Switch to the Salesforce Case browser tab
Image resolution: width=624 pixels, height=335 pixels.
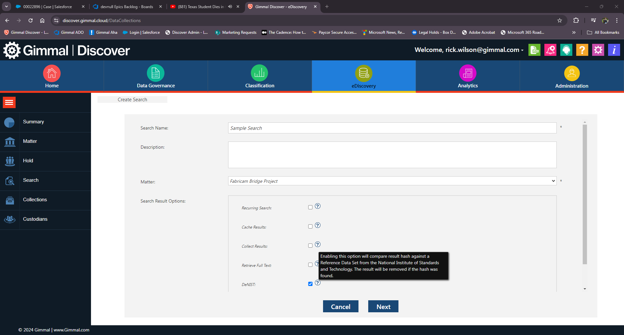coord(47,6)
